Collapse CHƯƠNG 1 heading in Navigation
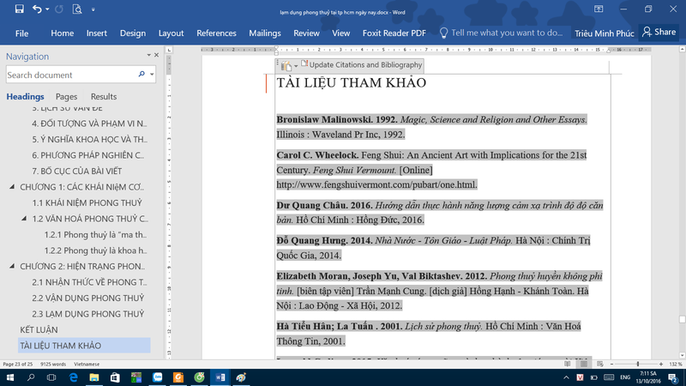 [x=11, y=186]
